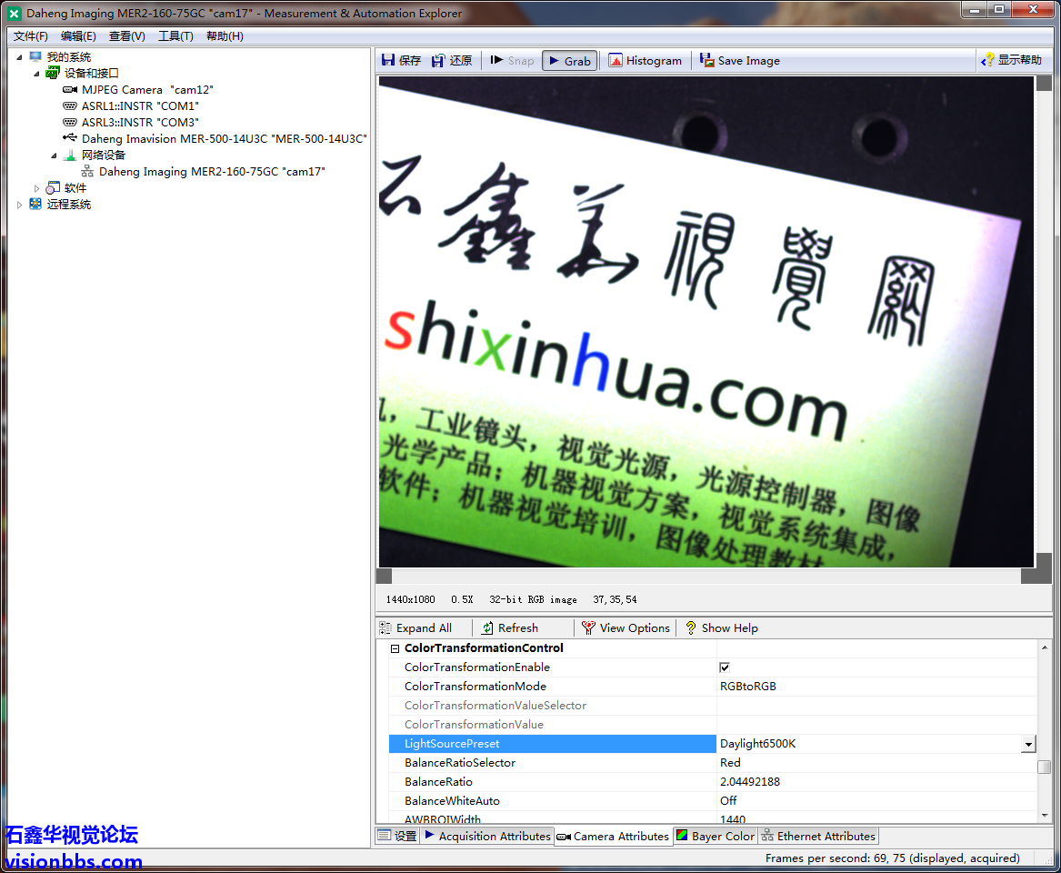Click scroll-down arrow in attributes panel
Screen dimensions: 1061x873
tap(1044, 816)
